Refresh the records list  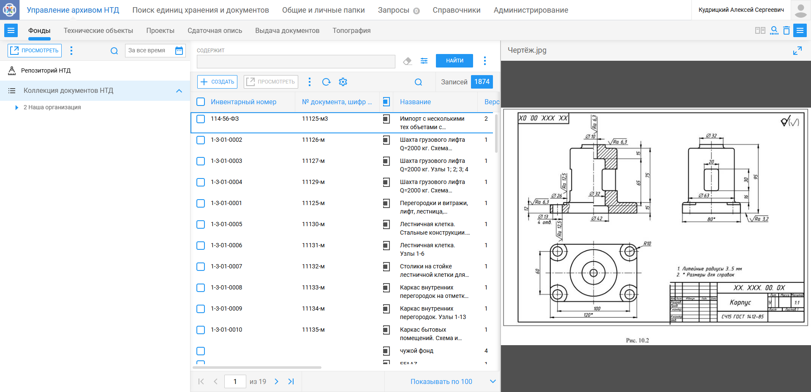pos(326,82)
